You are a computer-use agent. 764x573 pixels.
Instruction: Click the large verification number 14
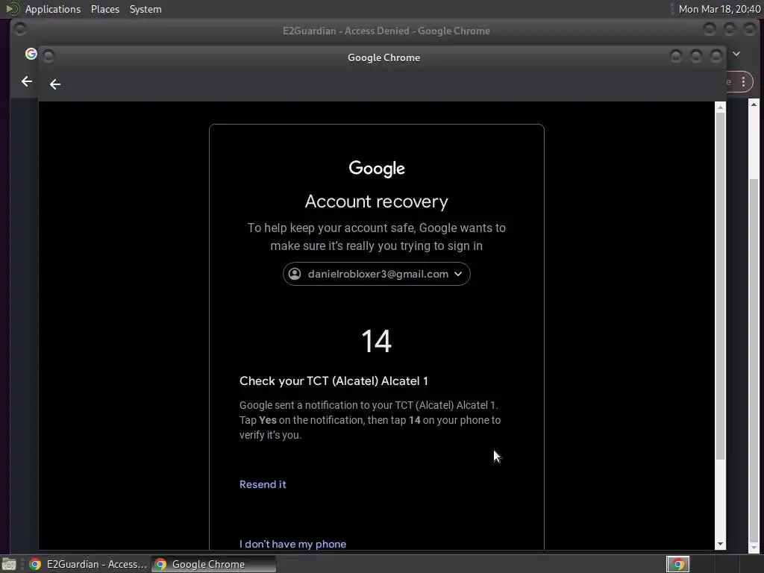[x=377, y=341]
